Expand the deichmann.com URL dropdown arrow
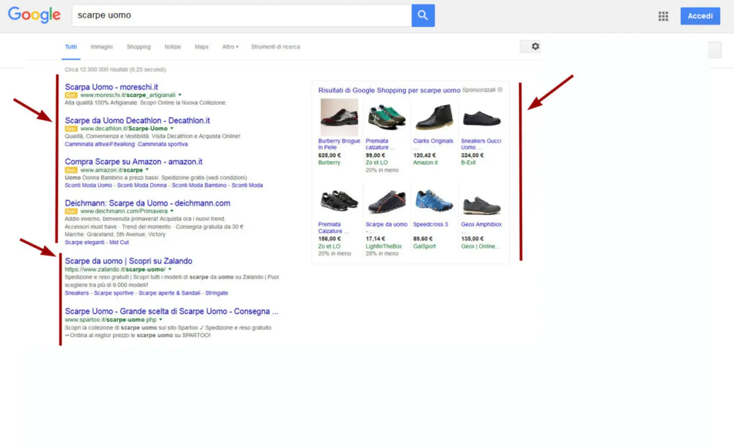734x448 pixels. (172, 211)
